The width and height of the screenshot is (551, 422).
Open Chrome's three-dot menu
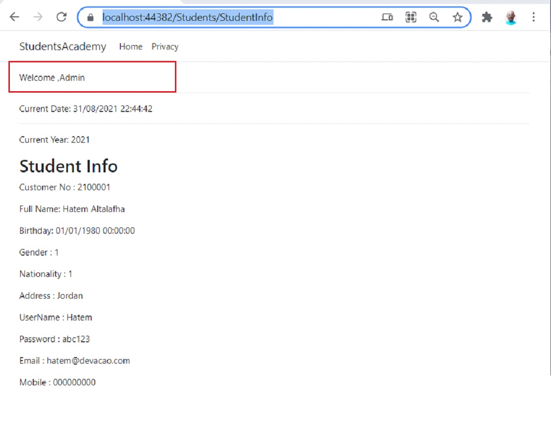coord(534,17)
